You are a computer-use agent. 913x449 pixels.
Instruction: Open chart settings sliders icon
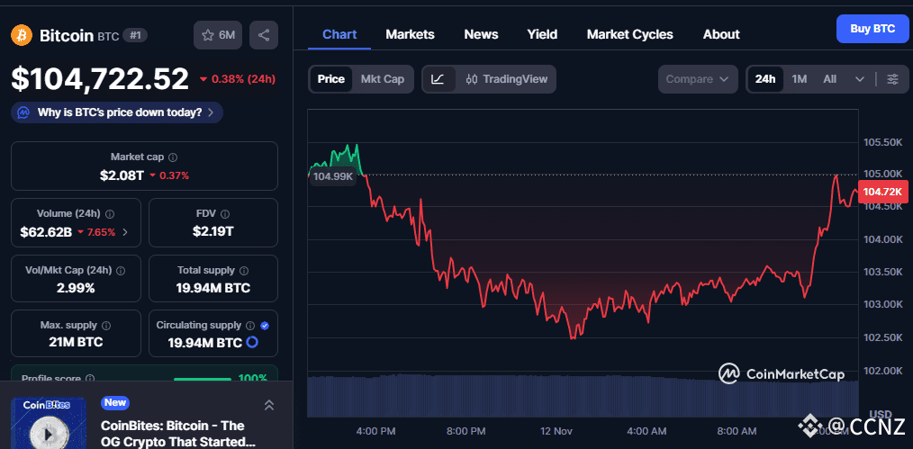(892, 79)
